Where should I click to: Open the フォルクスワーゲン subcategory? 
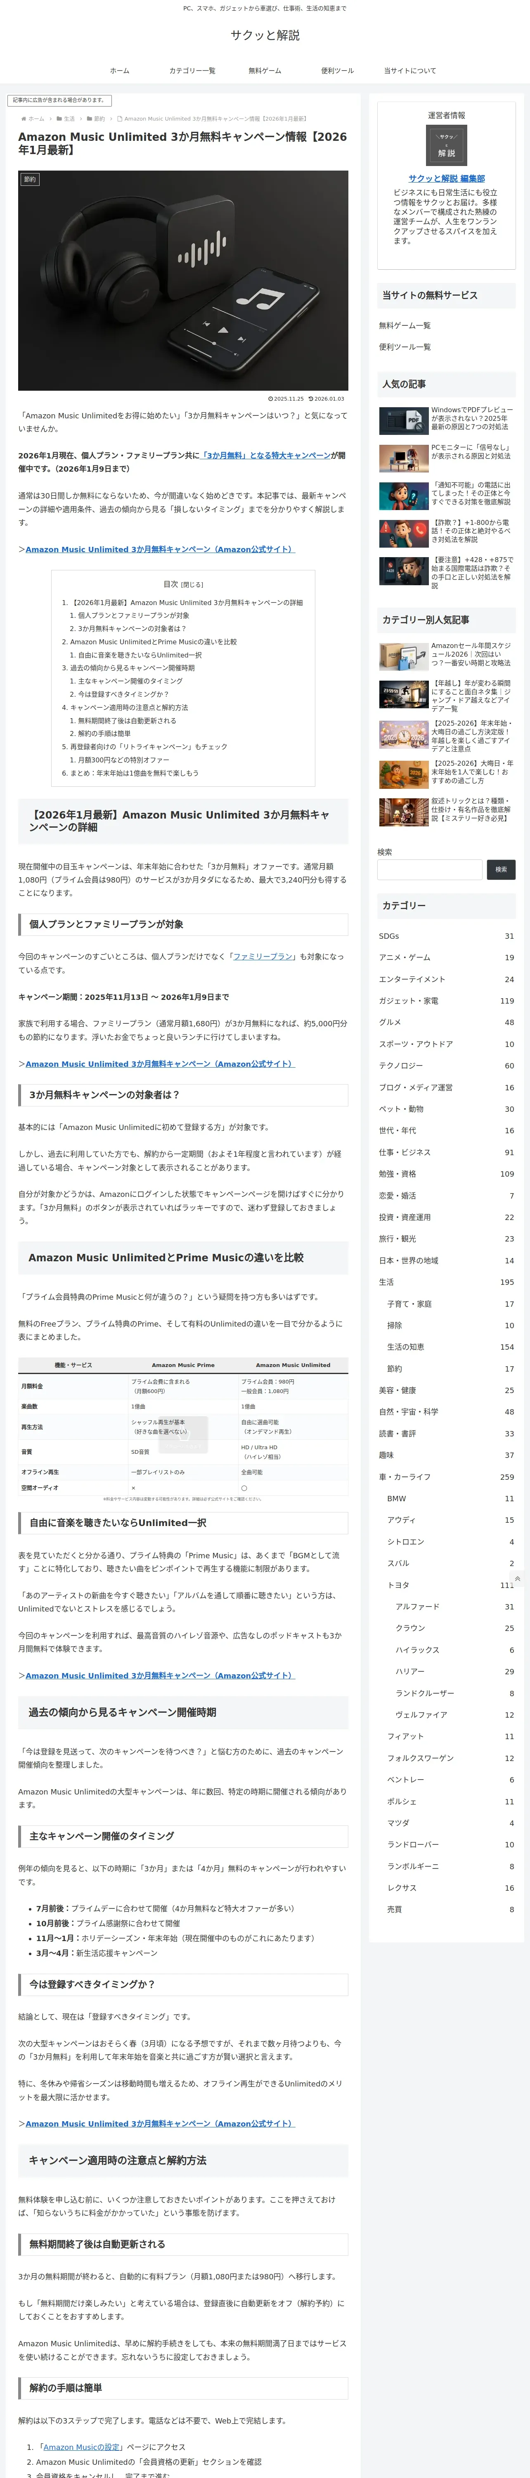450,1759
